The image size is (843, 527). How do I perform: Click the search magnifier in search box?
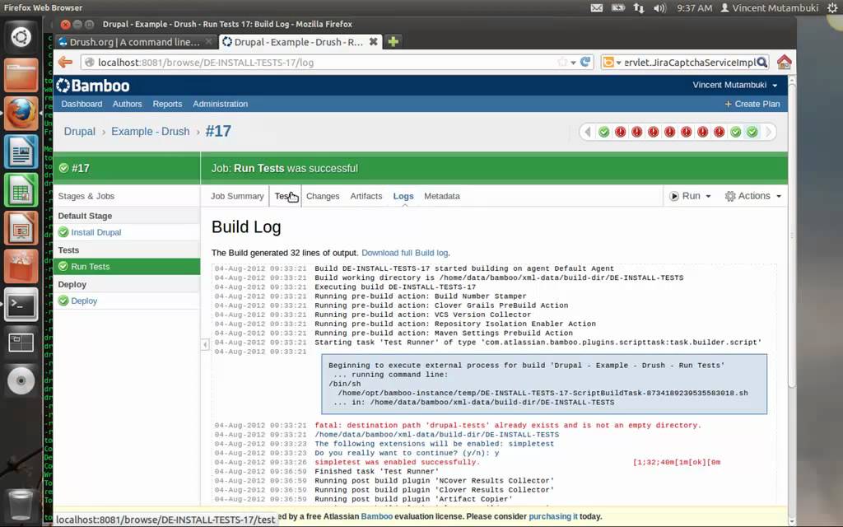click(x=761, y=63)
